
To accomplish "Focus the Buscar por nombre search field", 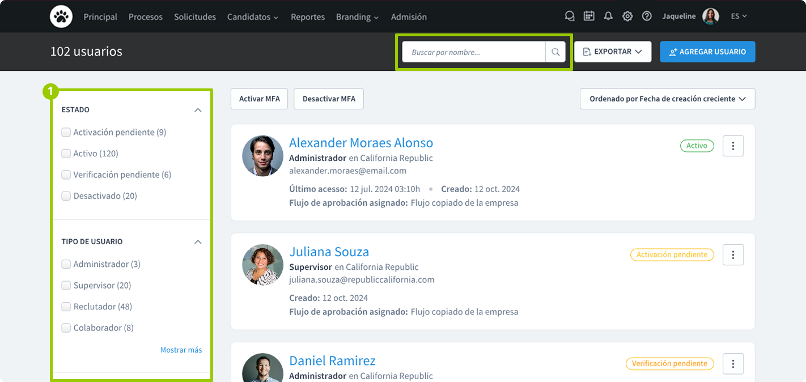I will click(x=473, y=52).
